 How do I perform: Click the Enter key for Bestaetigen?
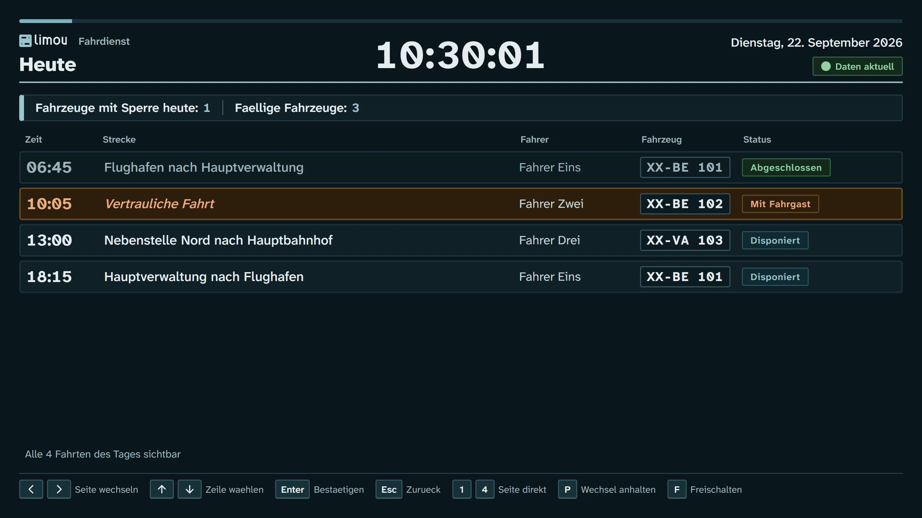coord(292,489)
